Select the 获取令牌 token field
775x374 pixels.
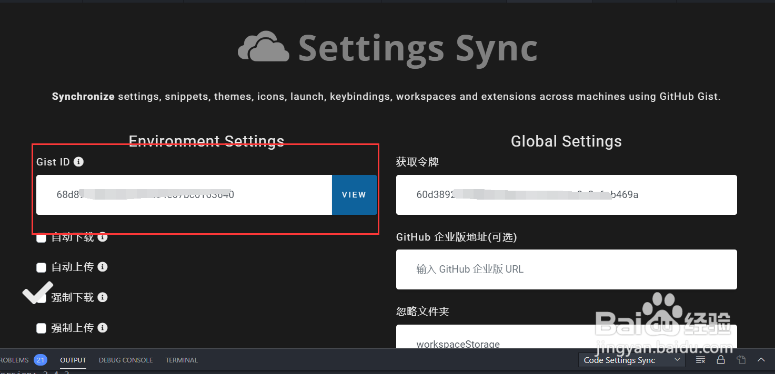pyautogui.click(x=566, y=195)
